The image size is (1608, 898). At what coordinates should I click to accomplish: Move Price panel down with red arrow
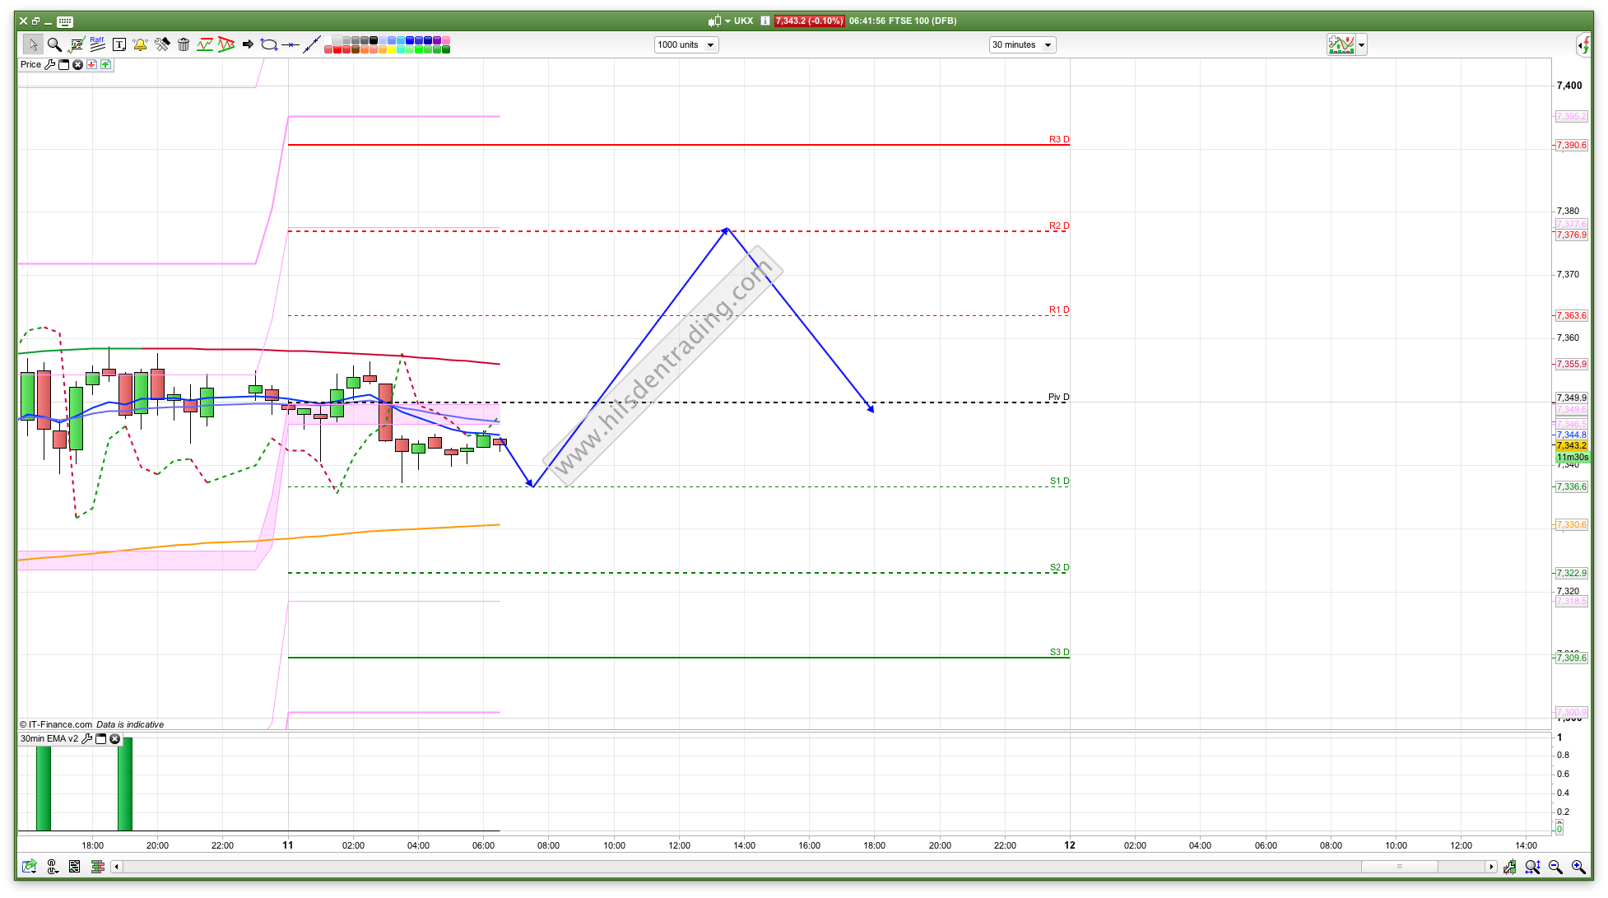[91, 64]
